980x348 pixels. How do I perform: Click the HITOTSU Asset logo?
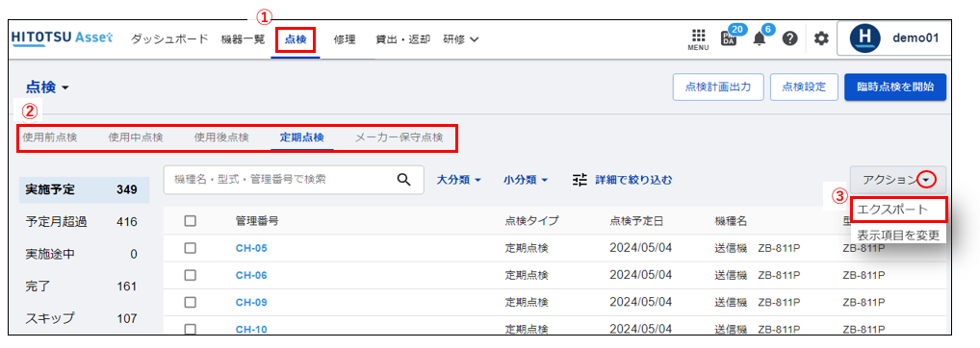click(63, 38)
